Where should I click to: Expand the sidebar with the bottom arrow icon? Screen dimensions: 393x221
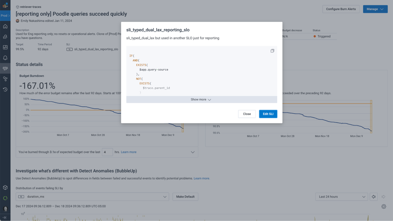(x=5, y=217)
